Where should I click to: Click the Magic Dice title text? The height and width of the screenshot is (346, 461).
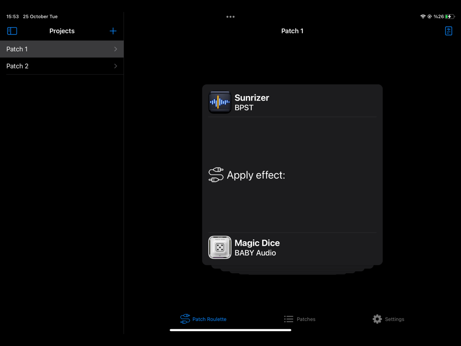257,243
